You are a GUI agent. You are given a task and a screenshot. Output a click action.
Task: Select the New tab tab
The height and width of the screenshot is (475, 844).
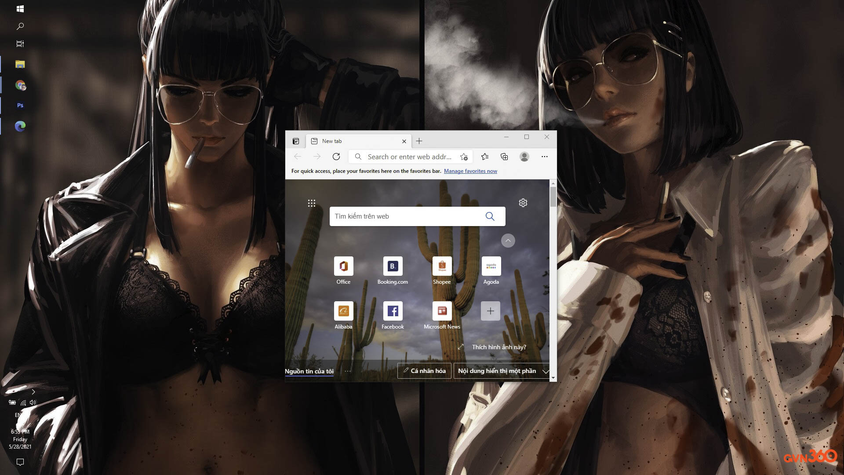click(358, 141)
